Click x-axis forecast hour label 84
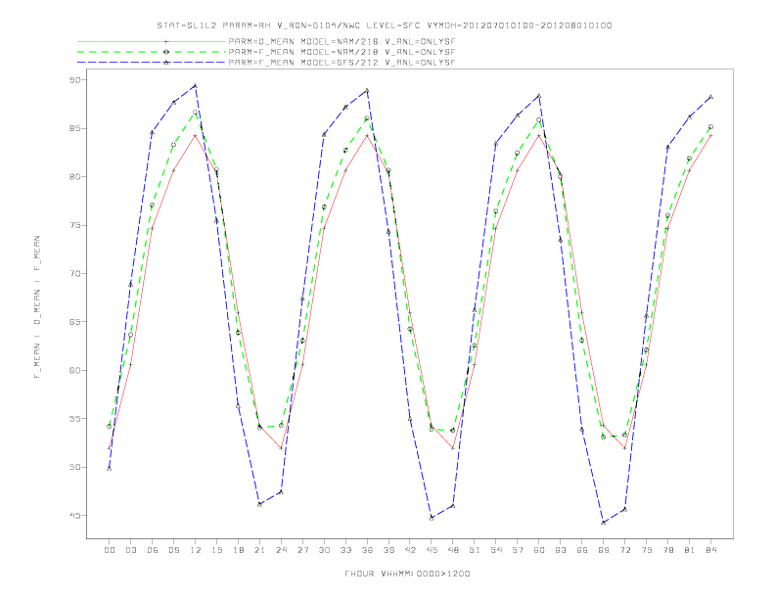This screenshot has height=599, width=775. click(710, 550)
